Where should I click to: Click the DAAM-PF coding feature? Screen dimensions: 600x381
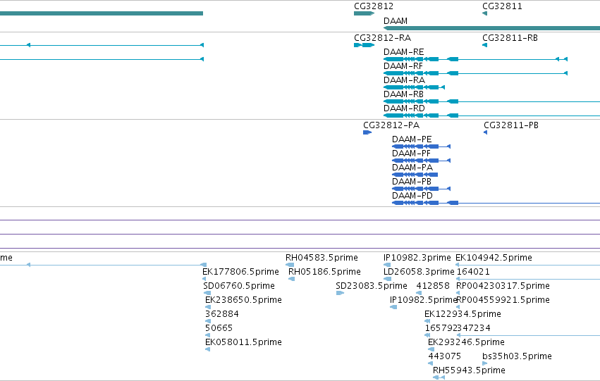[x=422, y=161]
